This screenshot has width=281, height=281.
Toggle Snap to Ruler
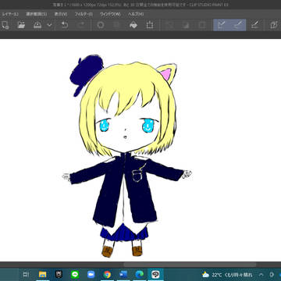click(222, 25)
